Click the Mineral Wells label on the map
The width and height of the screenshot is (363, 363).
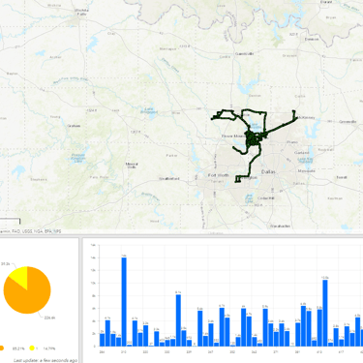coord(132,166)
